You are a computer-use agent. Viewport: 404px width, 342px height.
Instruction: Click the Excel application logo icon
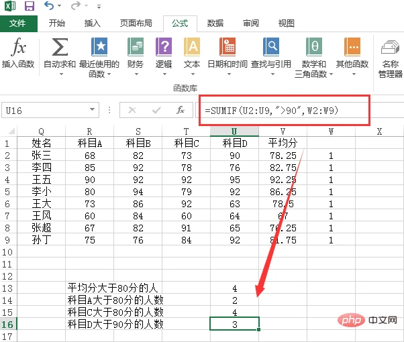point(10,5)
